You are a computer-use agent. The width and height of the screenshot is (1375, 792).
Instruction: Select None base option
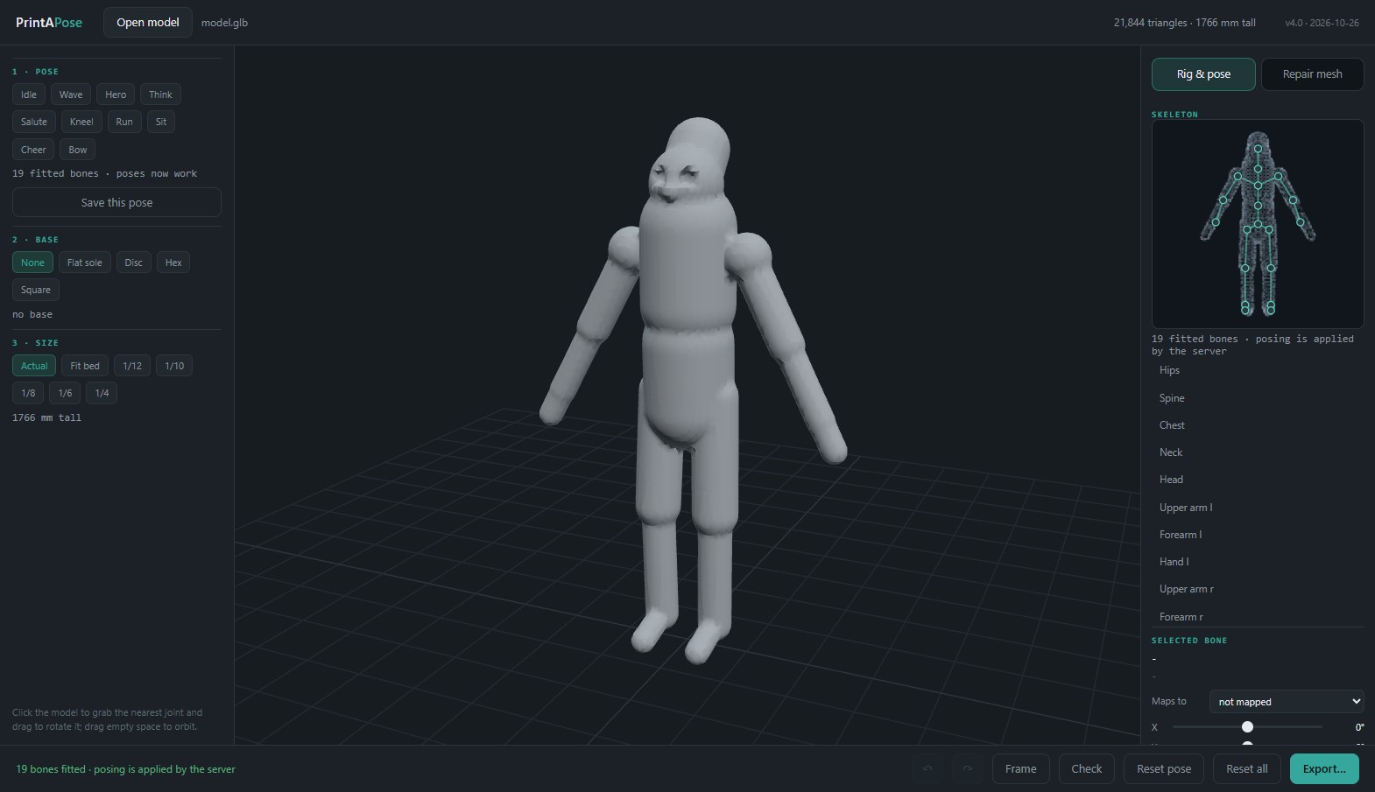tap(32, 263)
